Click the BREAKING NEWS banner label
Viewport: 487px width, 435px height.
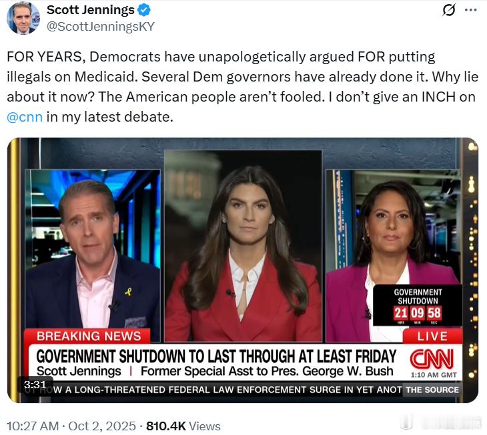[x=88, y=336]
